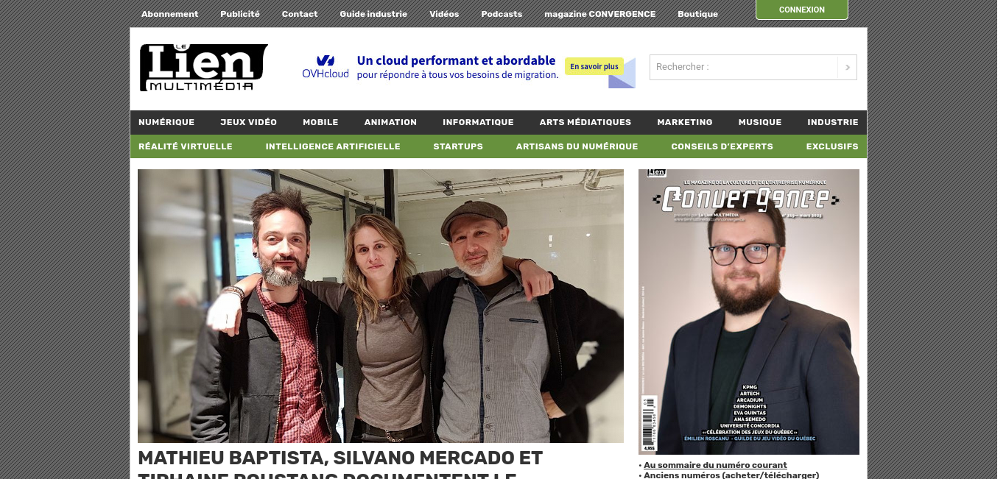
Task: Open the MUSIQUE category
Action: (x=760, y=122)
